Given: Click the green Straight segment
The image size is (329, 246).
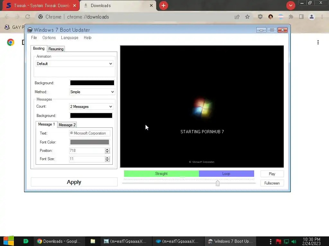Looking at the screenshot, I should [x=161, y=174].
